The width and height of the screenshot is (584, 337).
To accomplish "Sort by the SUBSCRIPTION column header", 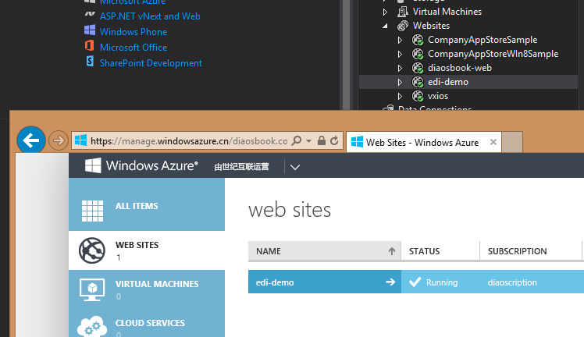I will tap(531, 251).
